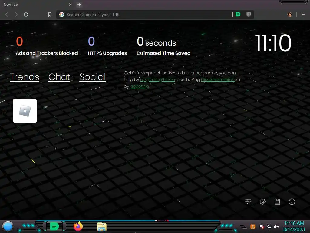This screenshot has height=233, width=310.
Task: Bookmark this page from the toolbar
Action: [x=50, y=15]
